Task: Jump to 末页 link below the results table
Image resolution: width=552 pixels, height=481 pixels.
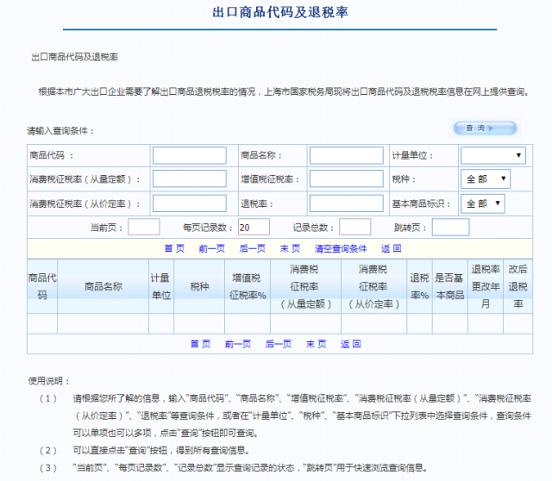Action: click(316, 343)
